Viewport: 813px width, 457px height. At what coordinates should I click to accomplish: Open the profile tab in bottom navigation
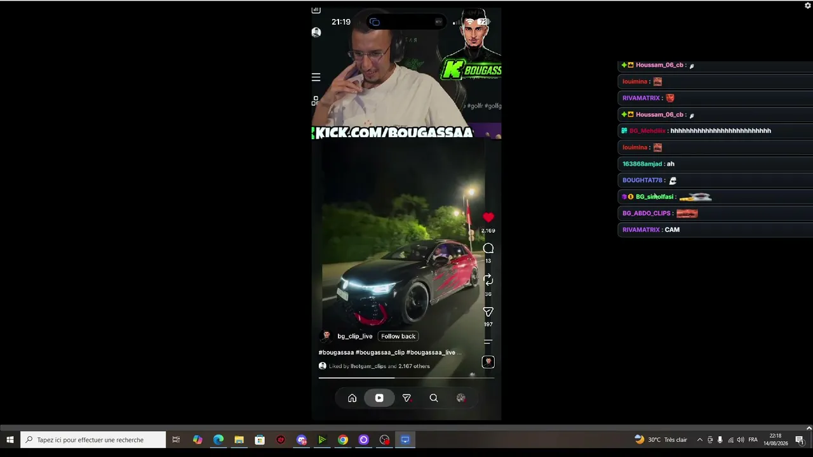461,398
